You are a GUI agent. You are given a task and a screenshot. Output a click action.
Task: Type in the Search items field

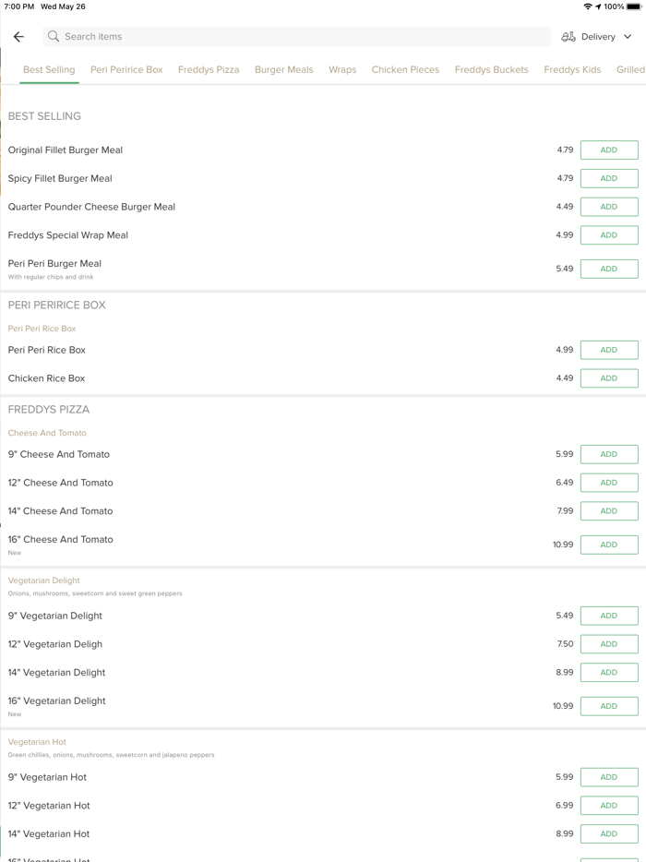295,37
